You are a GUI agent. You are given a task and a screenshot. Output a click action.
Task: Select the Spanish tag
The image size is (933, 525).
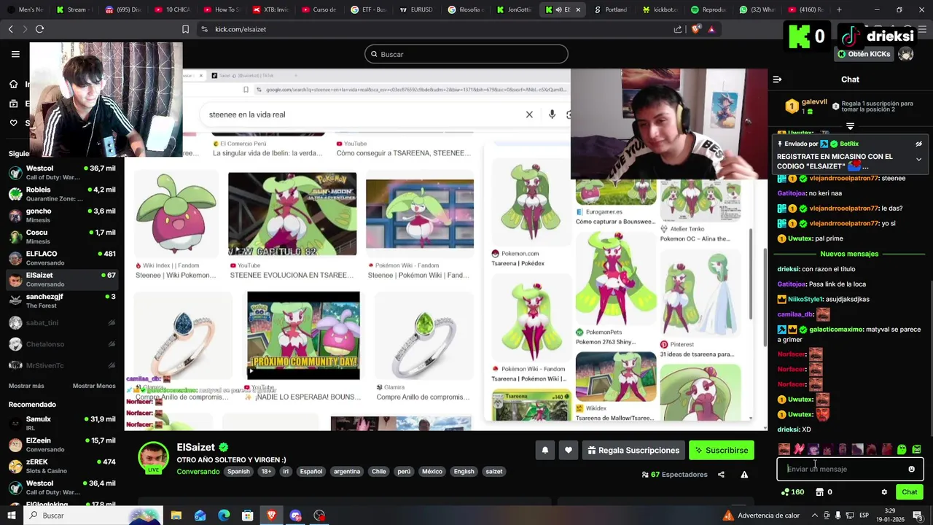click(x=238, y=472)
